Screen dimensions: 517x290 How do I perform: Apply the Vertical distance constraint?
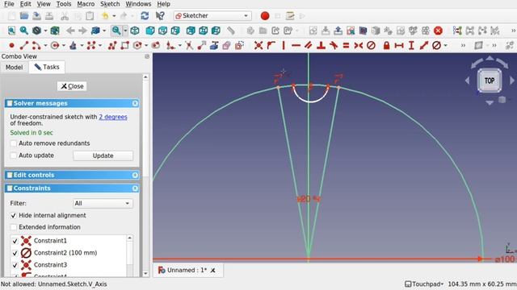click(411, 45)
